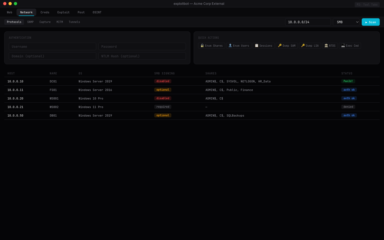
Task: Trigger the Enum Users quick action
Action: tap(239, 46)
